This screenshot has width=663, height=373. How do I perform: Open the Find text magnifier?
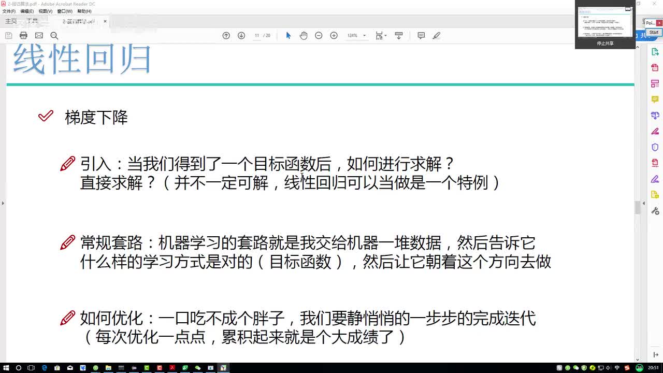point(54,35)
